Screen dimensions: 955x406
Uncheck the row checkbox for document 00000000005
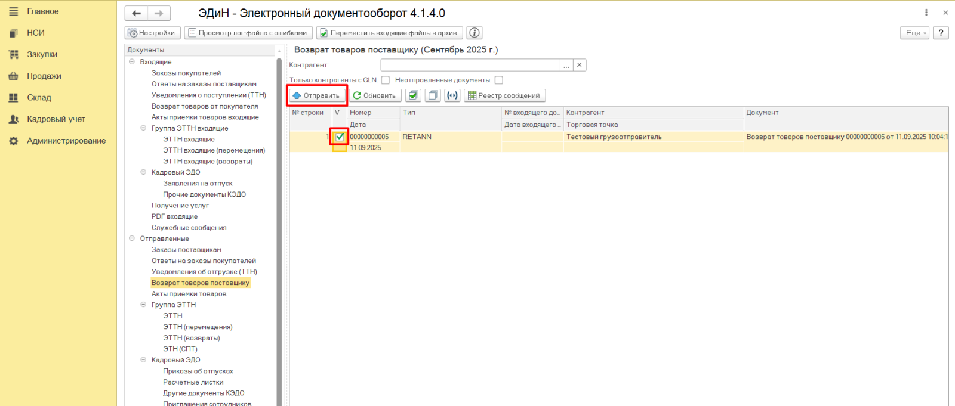pos(340,137)
